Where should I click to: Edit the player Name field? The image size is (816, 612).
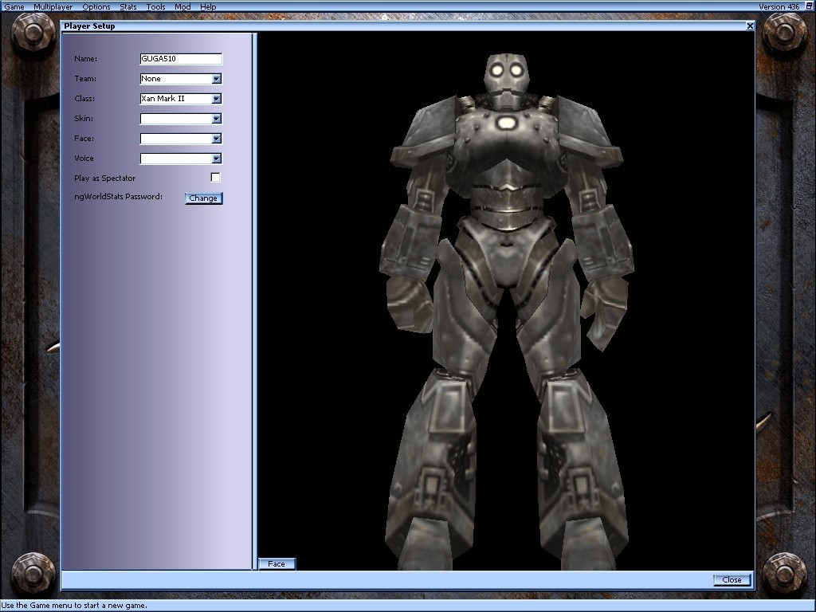(x=180, y=58)
